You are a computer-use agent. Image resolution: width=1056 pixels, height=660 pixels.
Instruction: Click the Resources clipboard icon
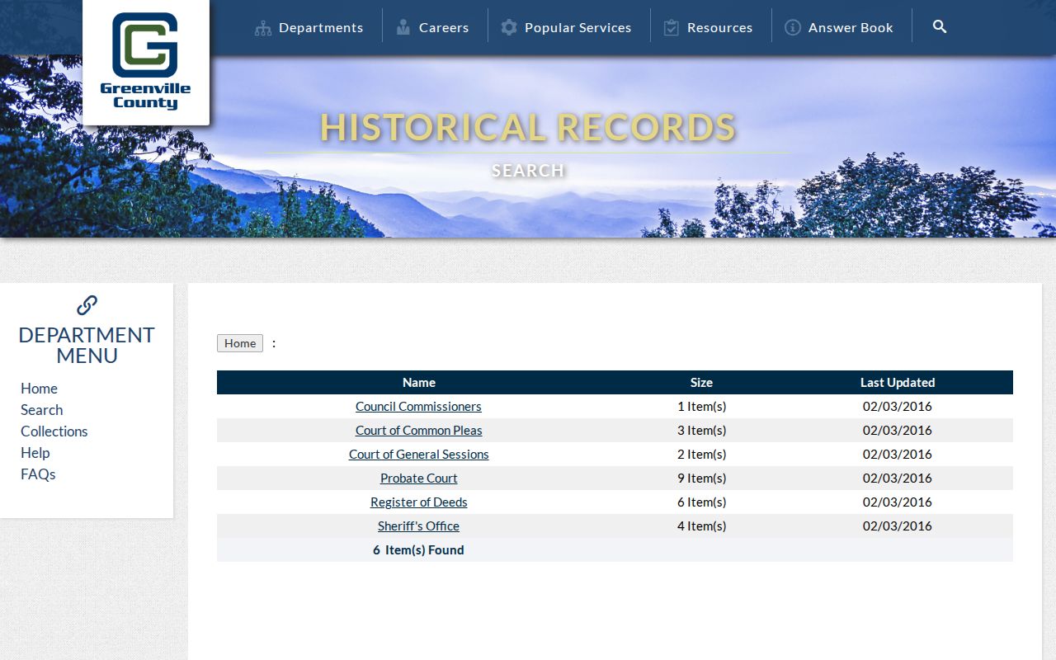click(x=672, y=27)
